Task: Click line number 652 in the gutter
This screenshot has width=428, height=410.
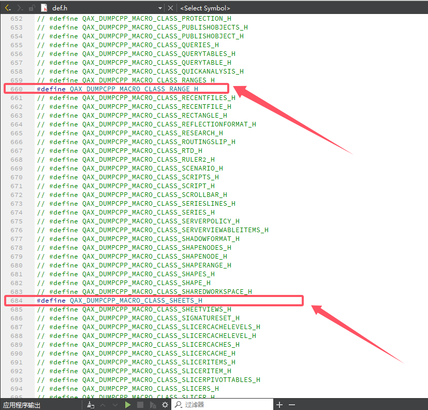Action: [17, 19]
